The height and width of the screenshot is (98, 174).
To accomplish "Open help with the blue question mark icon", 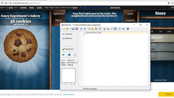I will click(128, 29).
